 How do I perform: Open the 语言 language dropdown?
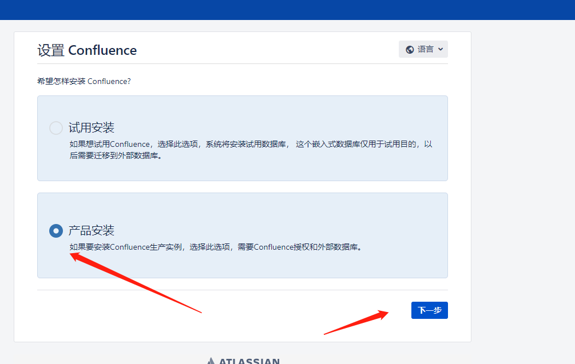pos(423,49)
